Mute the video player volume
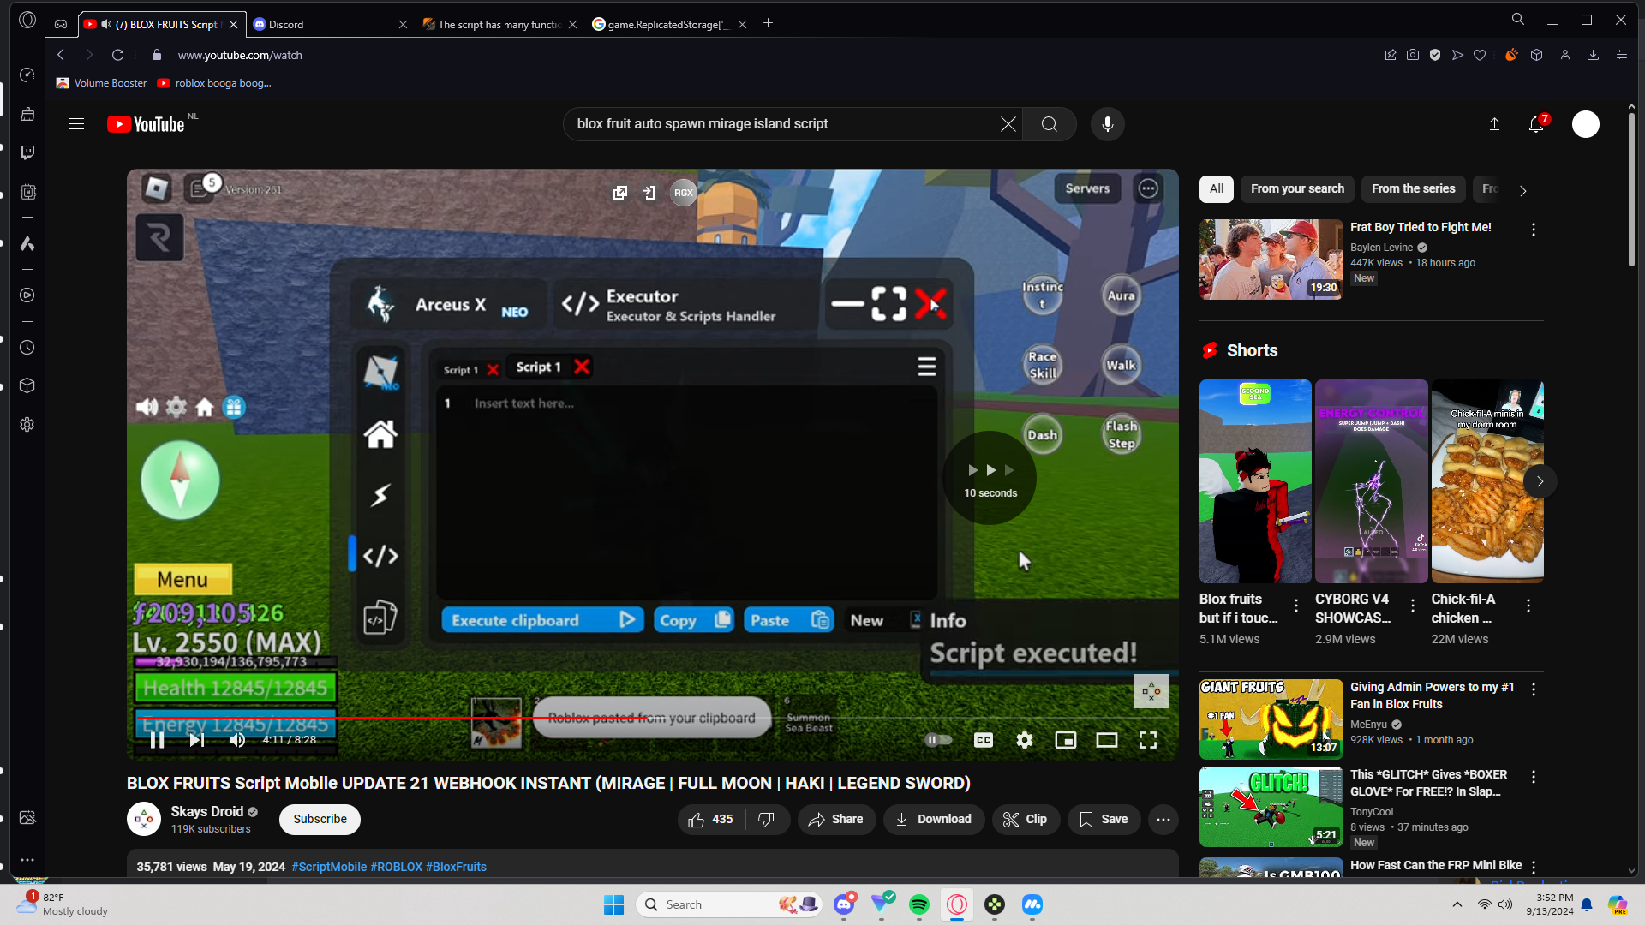This screenshot has width=1645, height=925. click(x=237, y=740)
